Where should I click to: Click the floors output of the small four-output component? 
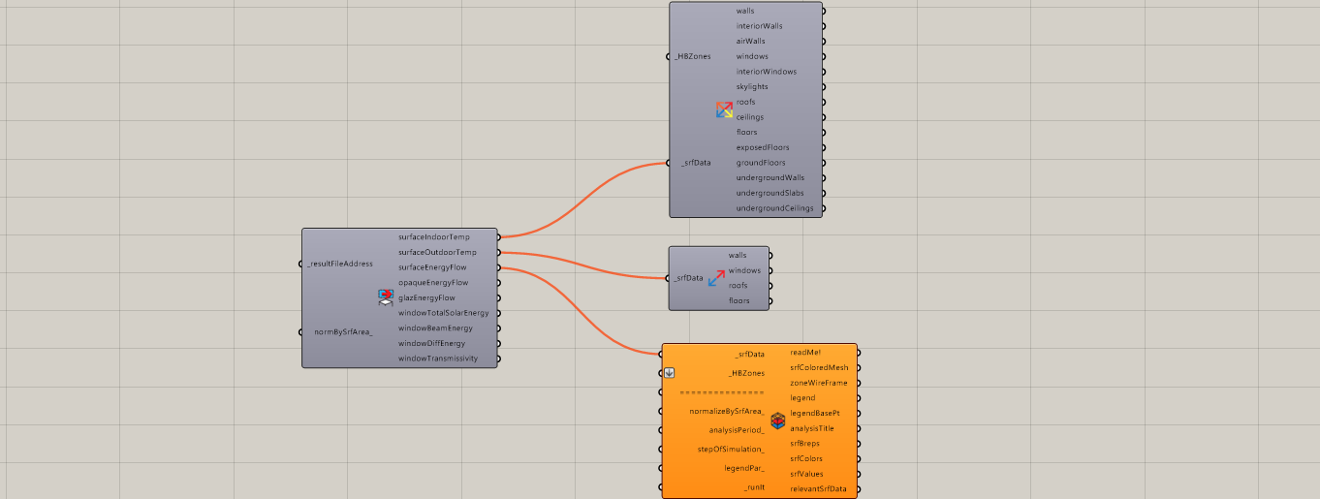[x=739, y=301]
